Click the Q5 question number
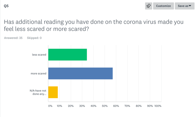 tap(6, 6)
